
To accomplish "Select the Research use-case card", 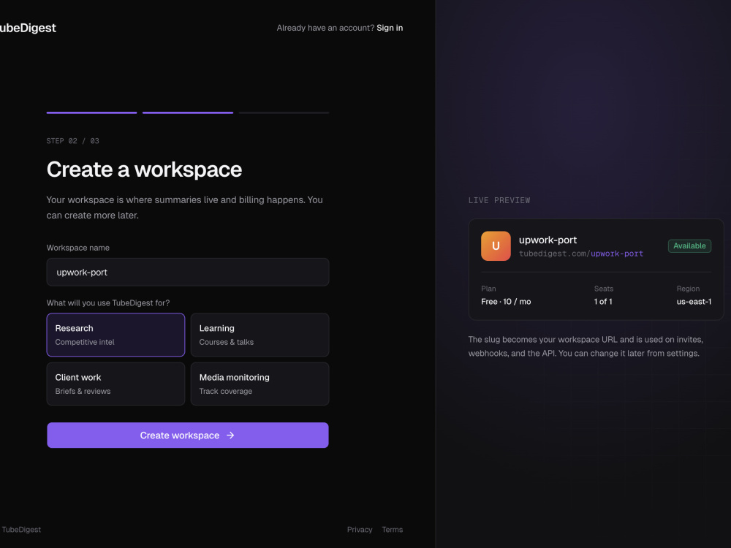I will (115, 335).
